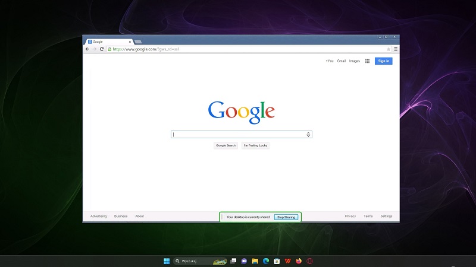Open the purple chat app on taskbar
Image resolution: width=476 pixels, height=267 pixels.
[x=244, y=261]
